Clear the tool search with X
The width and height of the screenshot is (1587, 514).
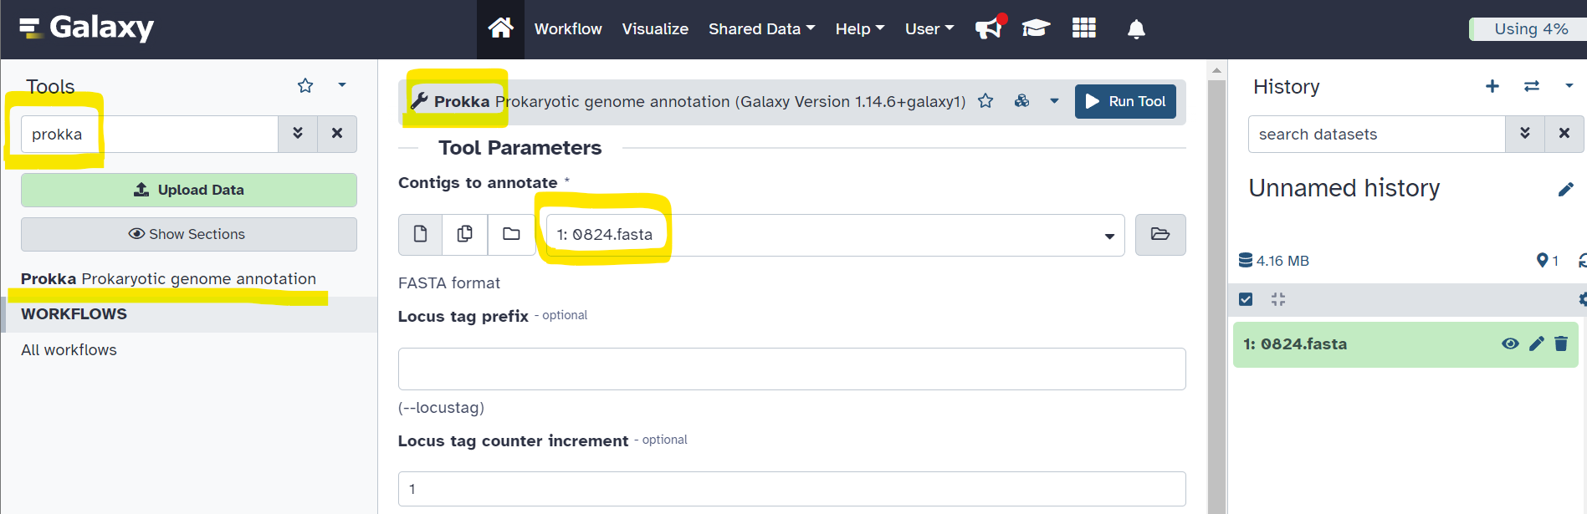tap(337, 134)
